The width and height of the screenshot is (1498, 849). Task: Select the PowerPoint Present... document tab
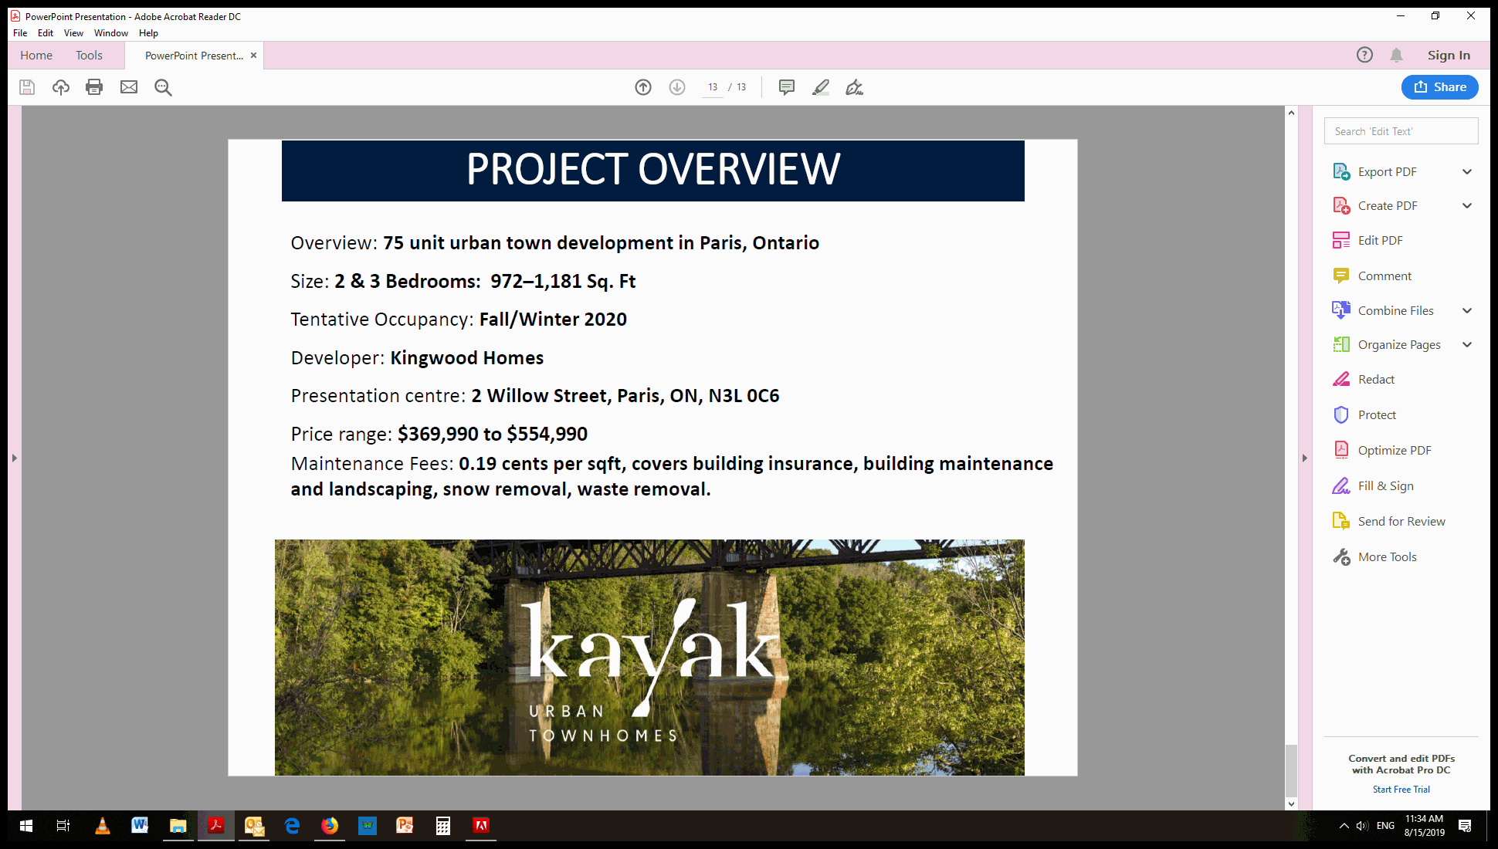[x=194, y=56]
